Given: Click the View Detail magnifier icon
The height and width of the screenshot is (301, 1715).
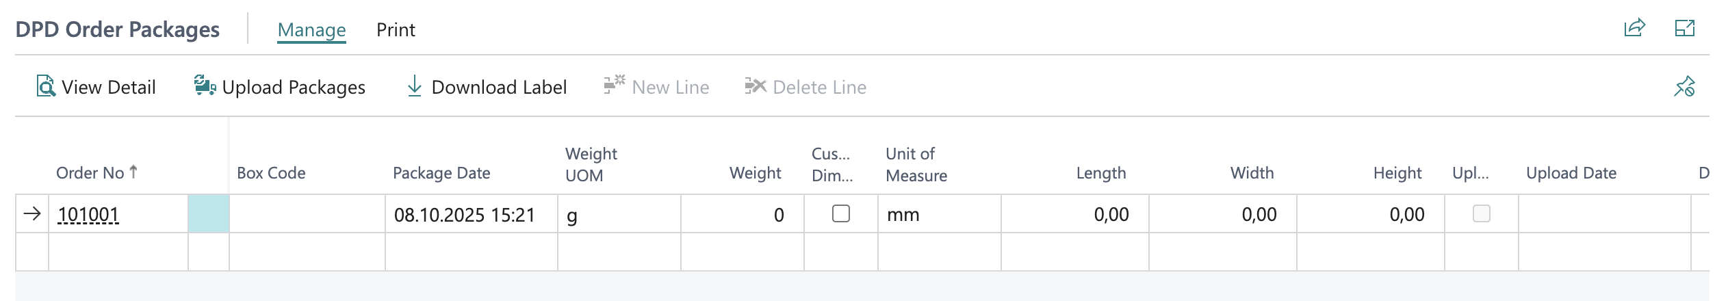Looking at the screenshot, I should click(x=46, y=87).
